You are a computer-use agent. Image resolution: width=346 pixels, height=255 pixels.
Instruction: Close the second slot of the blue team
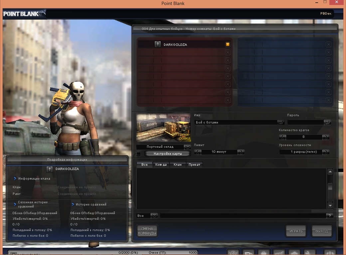click(328, 52)
